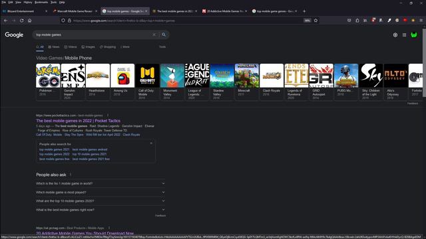Click the Feedback link below game carousel
426x239 pixels.
pyautogui.click(x=413, y=104)
